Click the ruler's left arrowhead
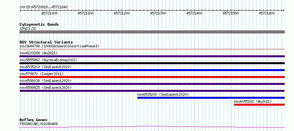Viewport: 294px width, 131px height. point(20,10)
